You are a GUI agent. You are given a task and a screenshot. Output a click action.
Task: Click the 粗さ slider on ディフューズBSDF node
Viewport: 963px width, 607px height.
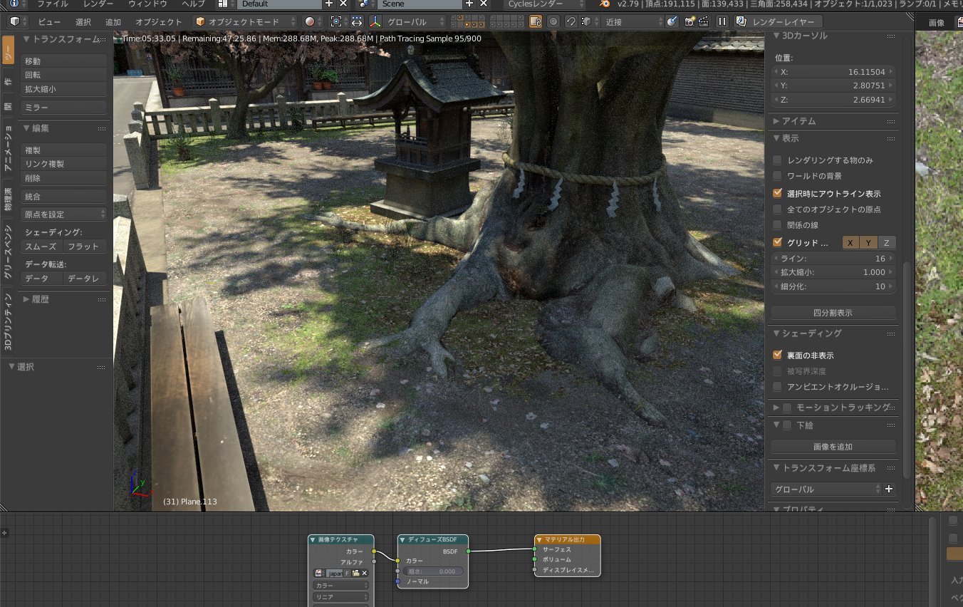pos(433,571)
